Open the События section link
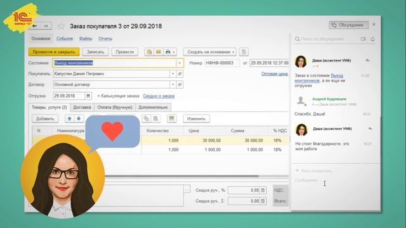This screenshot has width=406, height=228. coord(65,39)
